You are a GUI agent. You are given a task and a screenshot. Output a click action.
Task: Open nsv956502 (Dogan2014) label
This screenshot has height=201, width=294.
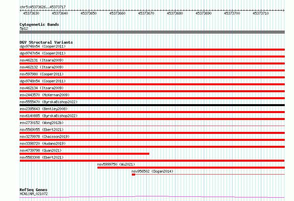[x=152, y=171]
